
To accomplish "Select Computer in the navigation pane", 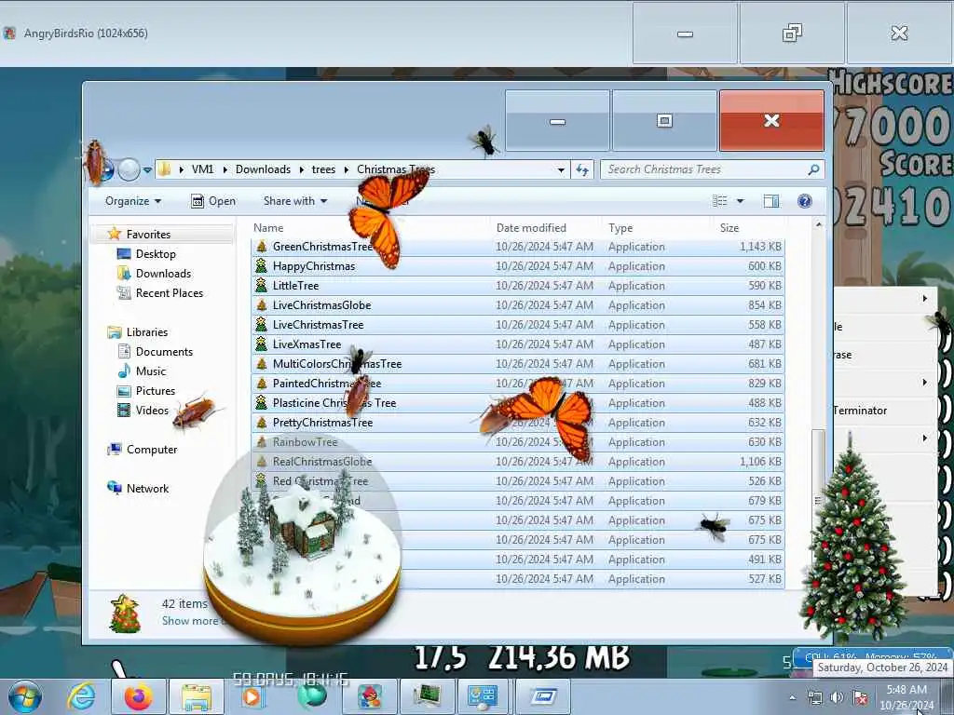I will [x=152, y=450].
